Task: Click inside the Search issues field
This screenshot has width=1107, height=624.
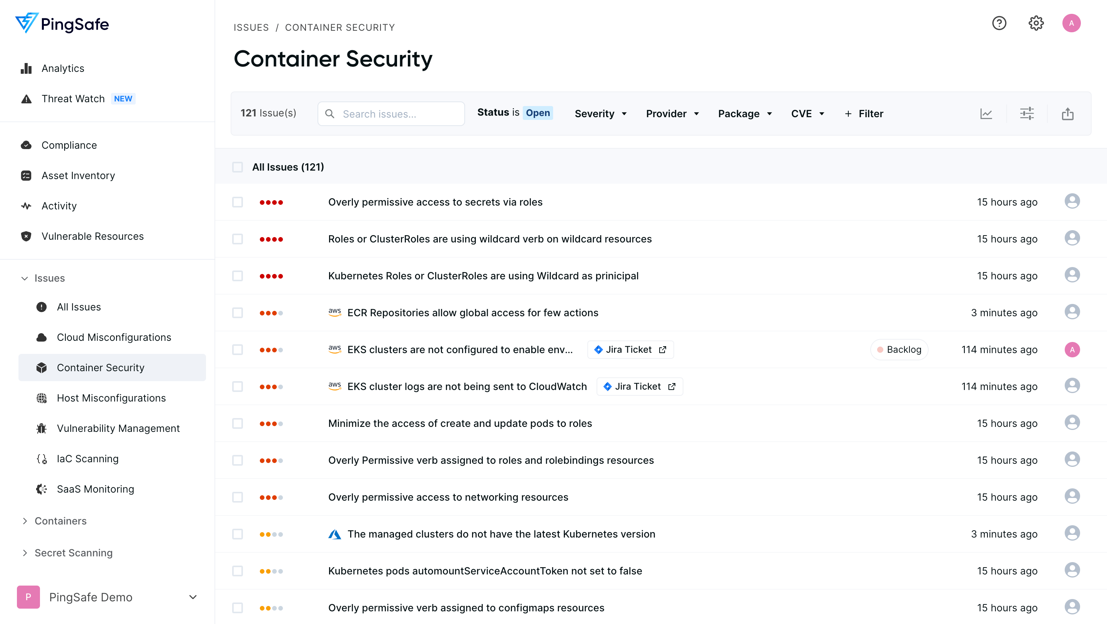Action: [391, 113]
